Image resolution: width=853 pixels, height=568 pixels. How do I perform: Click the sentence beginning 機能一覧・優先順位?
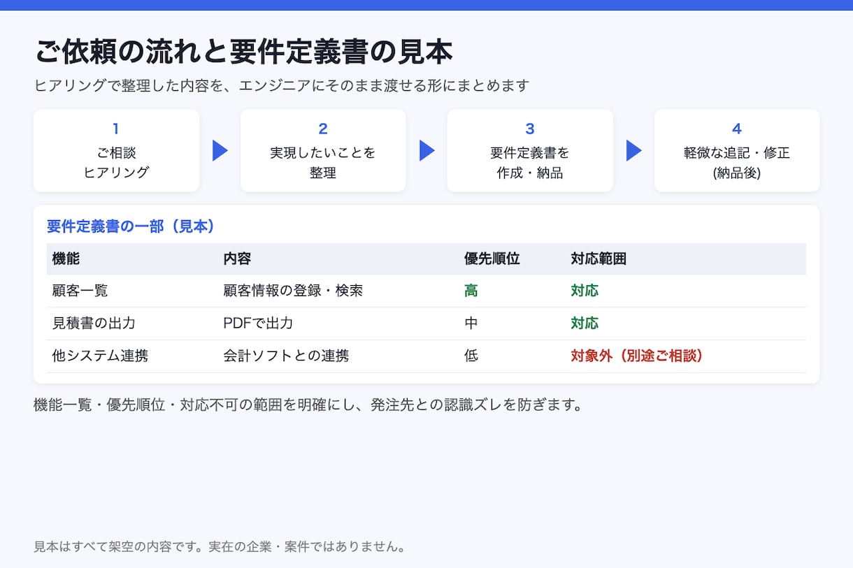(x=308, y=405)
